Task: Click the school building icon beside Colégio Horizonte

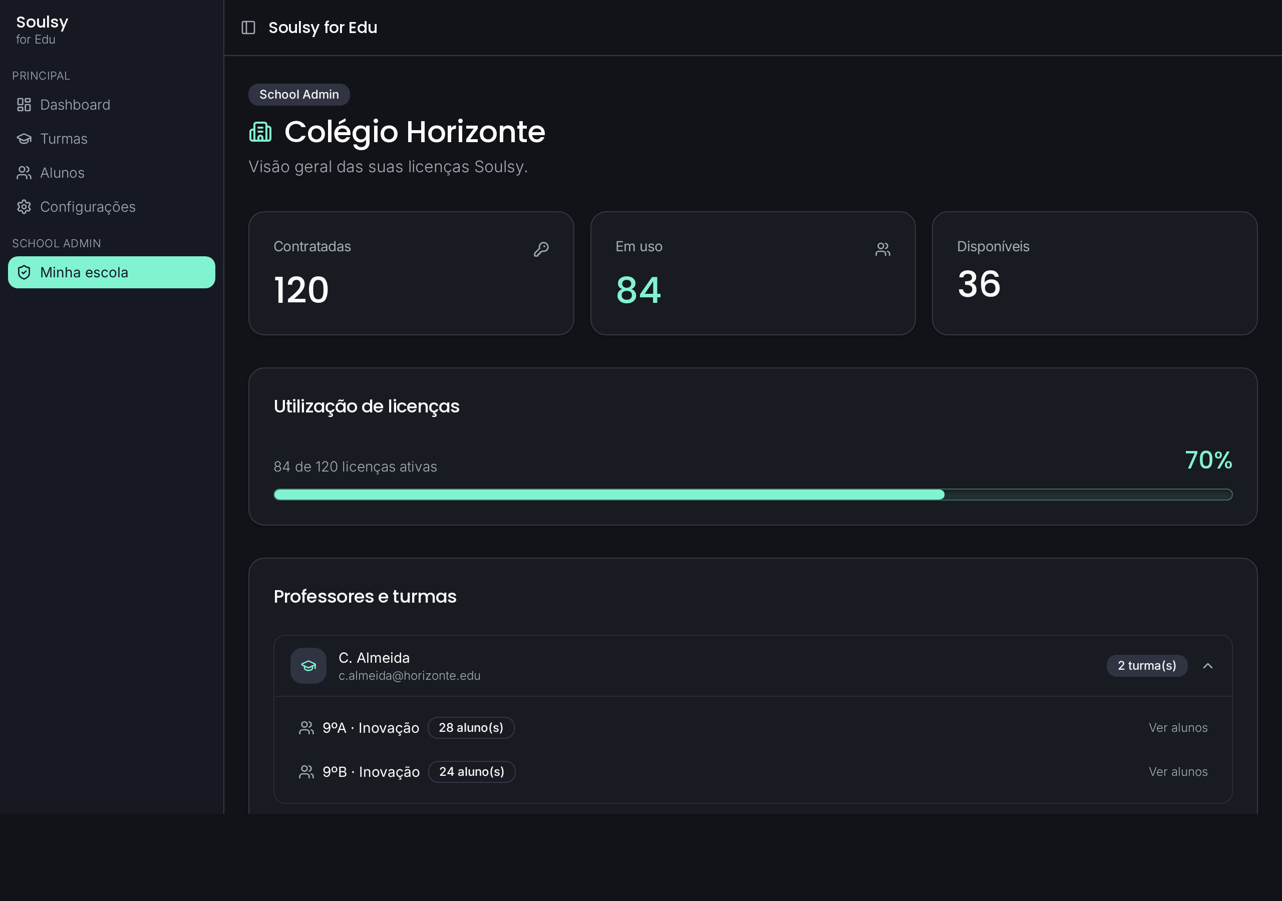Action: tap(260, 132)
